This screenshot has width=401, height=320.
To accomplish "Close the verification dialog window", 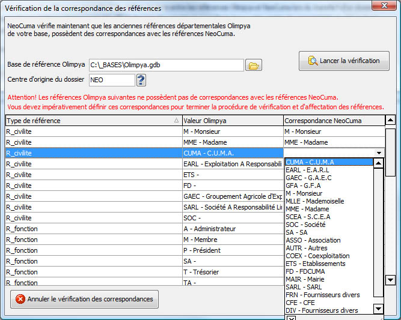I will click(384, 5).
